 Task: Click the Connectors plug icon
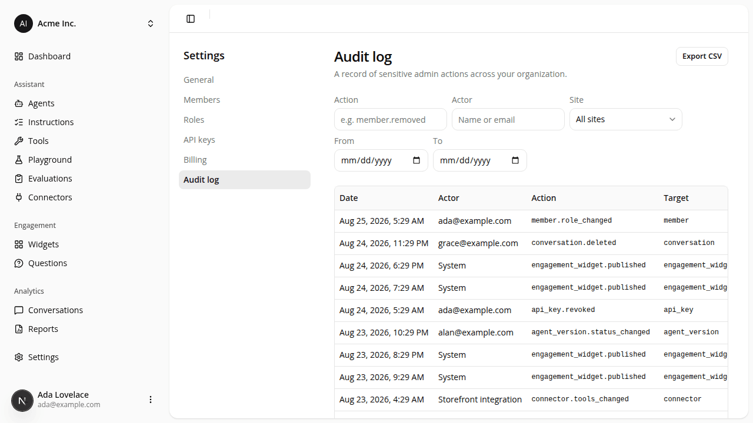[x=19, y=197]
